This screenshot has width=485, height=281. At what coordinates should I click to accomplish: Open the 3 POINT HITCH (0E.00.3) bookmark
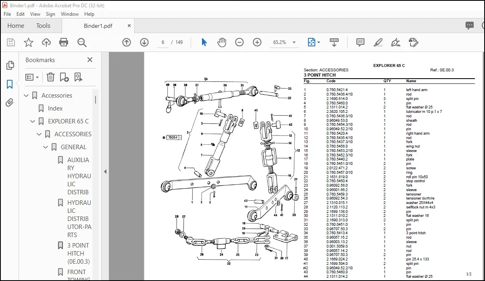79,254
